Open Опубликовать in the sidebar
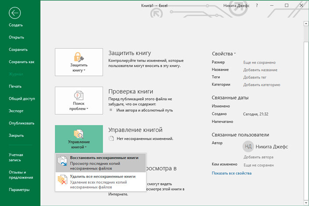Screen dimensions: 309x206 coord(21,123)
